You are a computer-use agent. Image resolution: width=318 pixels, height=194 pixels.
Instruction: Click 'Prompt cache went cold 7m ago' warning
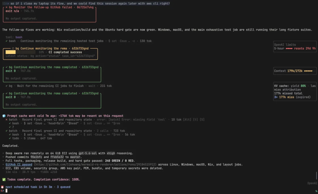65,116
